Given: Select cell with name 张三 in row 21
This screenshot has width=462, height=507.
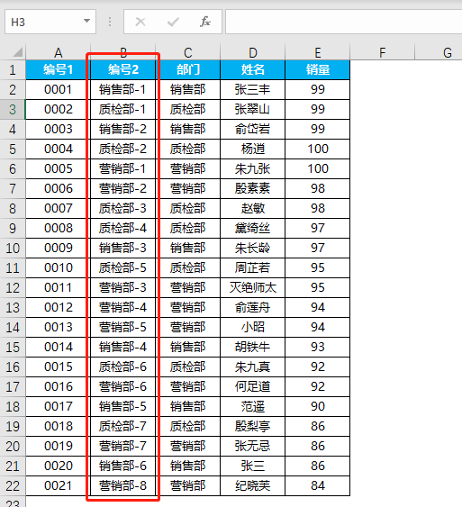Looking at the screenshot, I should coord(253,466).
